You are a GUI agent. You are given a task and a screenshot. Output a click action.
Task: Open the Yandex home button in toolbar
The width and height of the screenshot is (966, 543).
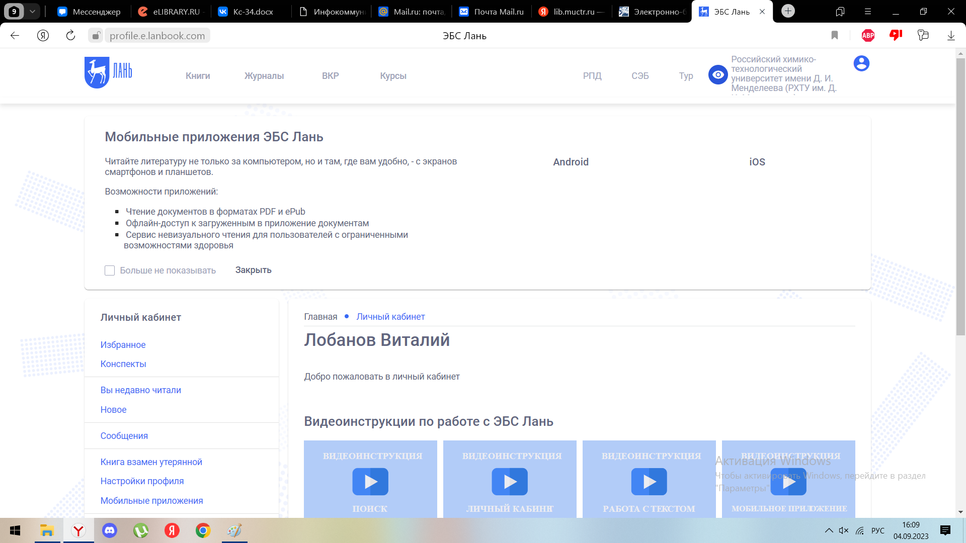coord(43,36)
